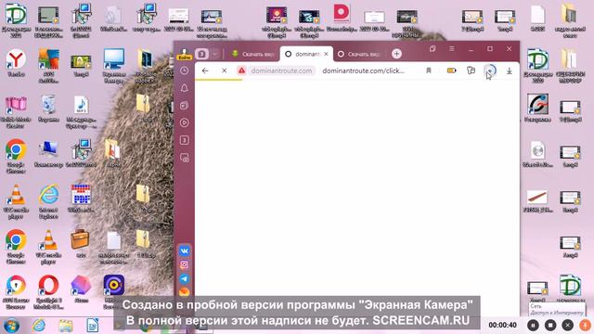The image size is (594, 334).
Task: Switch to the loading Скачать вир tab after dominant tab
Action: pos(358,54)
